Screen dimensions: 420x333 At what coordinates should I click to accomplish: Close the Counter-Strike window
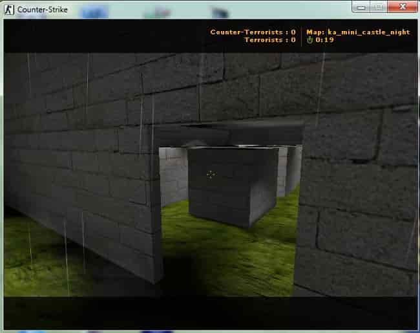pyautogui.click(x=402, y=6)
